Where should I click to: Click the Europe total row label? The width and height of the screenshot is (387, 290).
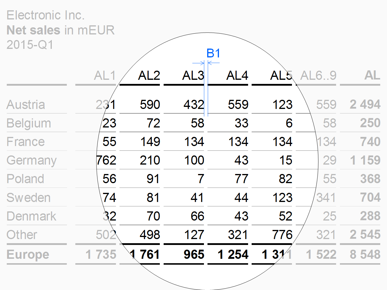click(28, 255)
